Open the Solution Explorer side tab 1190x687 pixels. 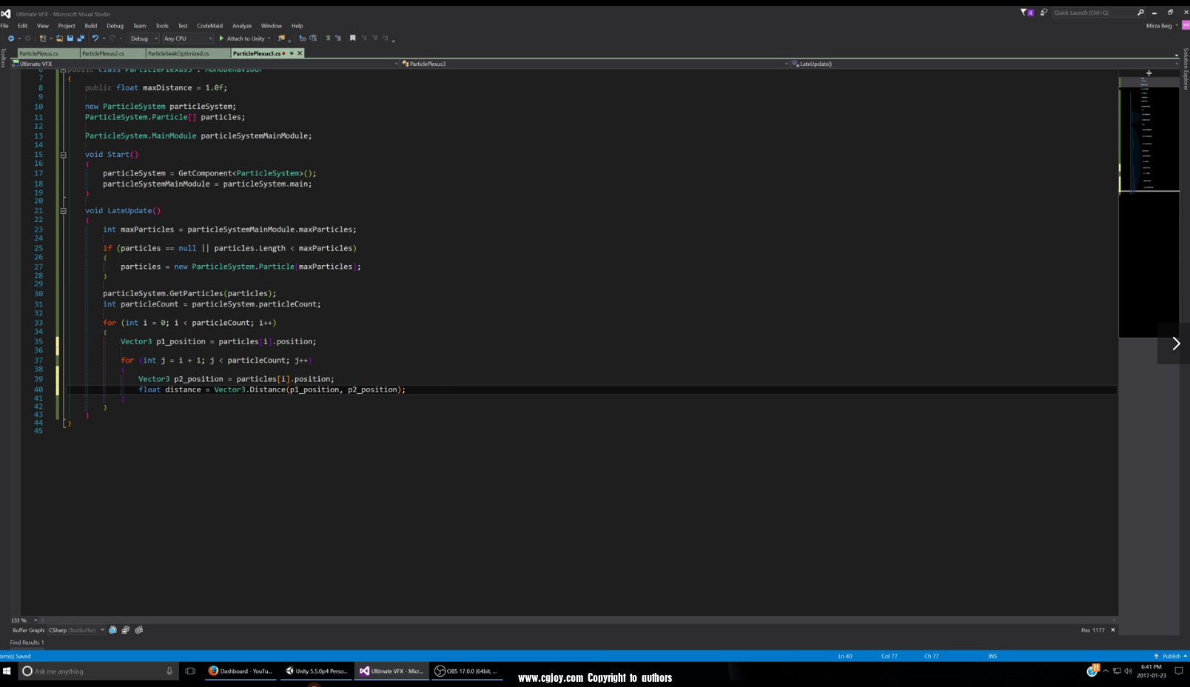(x=1186, y=69)
